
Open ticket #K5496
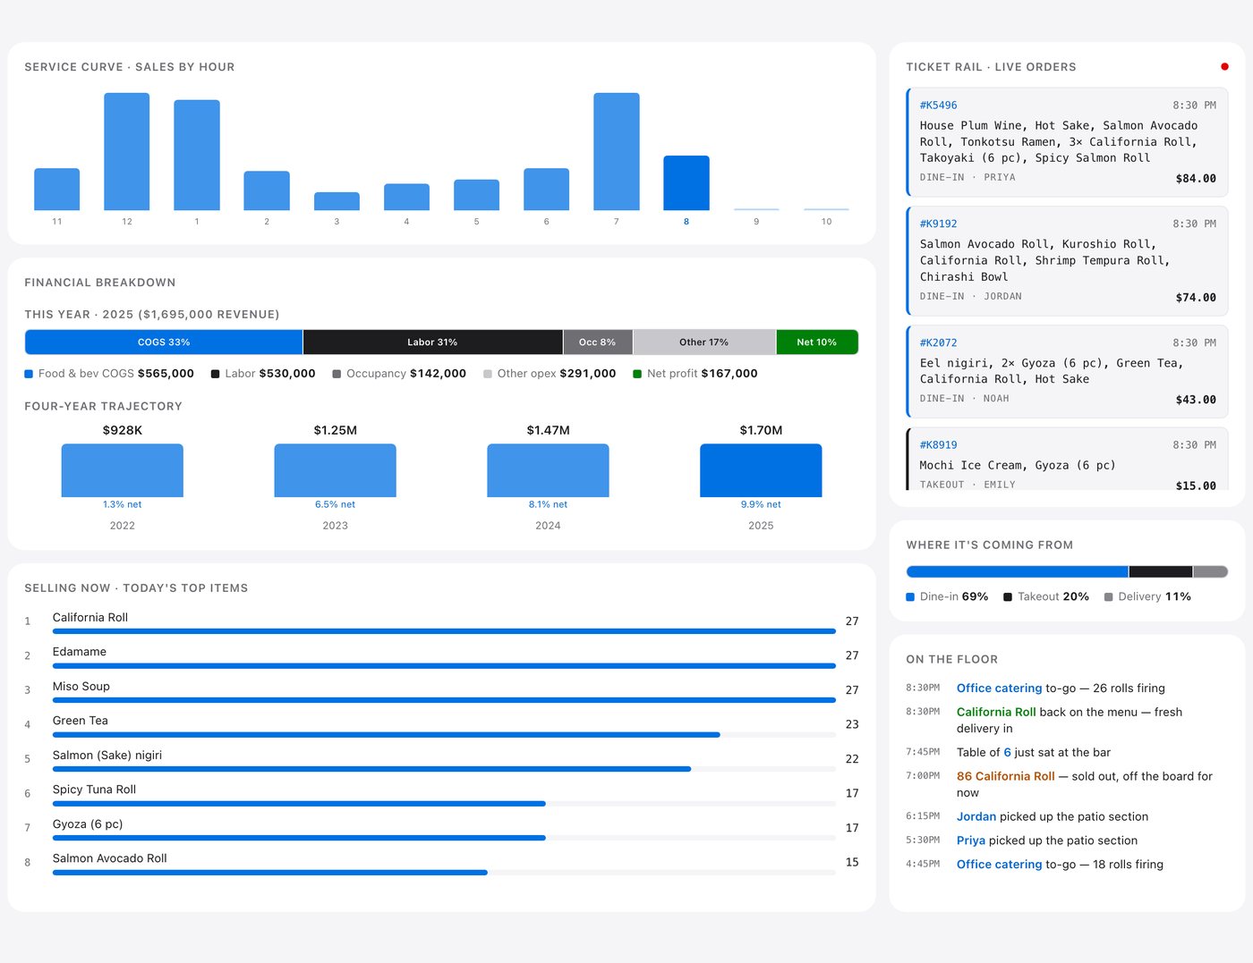click(1067, 142)
